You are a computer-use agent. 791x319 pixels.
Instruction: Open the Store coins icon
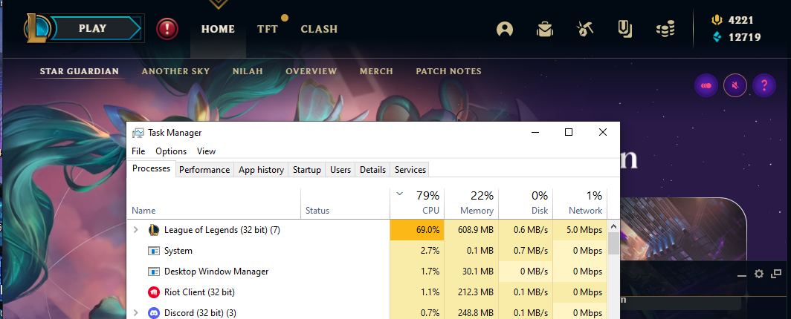pos(665,30)
